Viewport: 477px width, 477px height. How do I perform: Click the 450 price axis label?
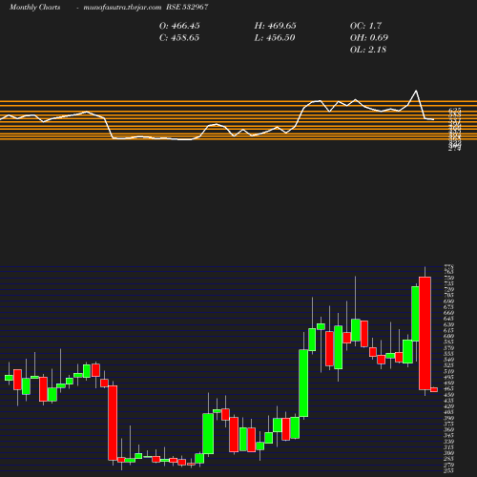click(x=448, y=395)
